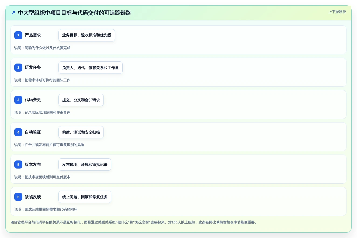Click the note 说明：把技术变更映射到可交付版本

point(42,177)
